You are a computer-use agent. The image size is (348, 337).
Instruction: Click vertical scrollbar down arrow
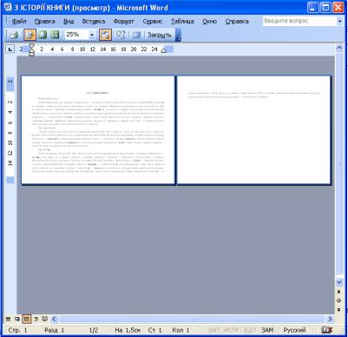[339, 281]
